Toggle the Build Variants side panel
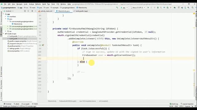Image resolution: width=197 pixels, height=110 pixels. click(1, 71)
